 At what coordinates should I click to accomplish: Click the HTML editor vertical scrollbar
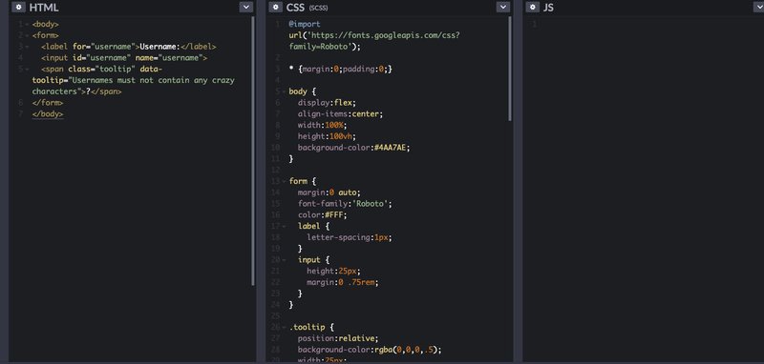pyautogui.click(x=253, y=151)
